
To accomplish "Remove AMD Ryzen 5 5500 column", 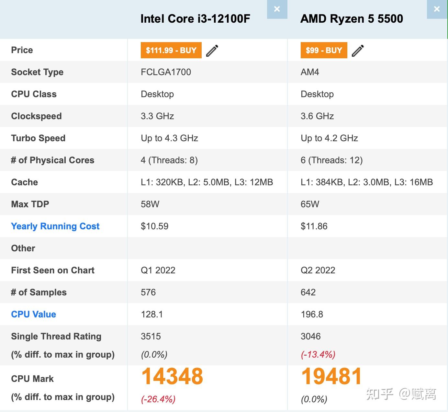I will coord(437,9).
